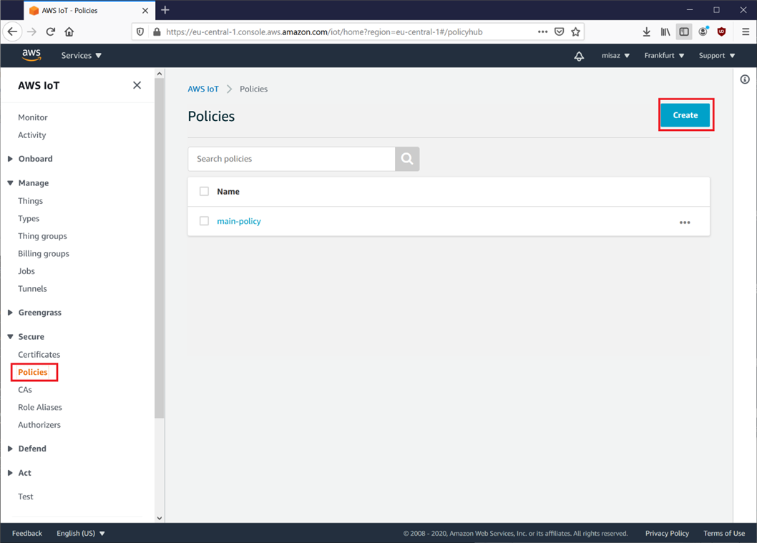
Task: Click sidebar scrollbar down arrow
Action: click(160, 518)
